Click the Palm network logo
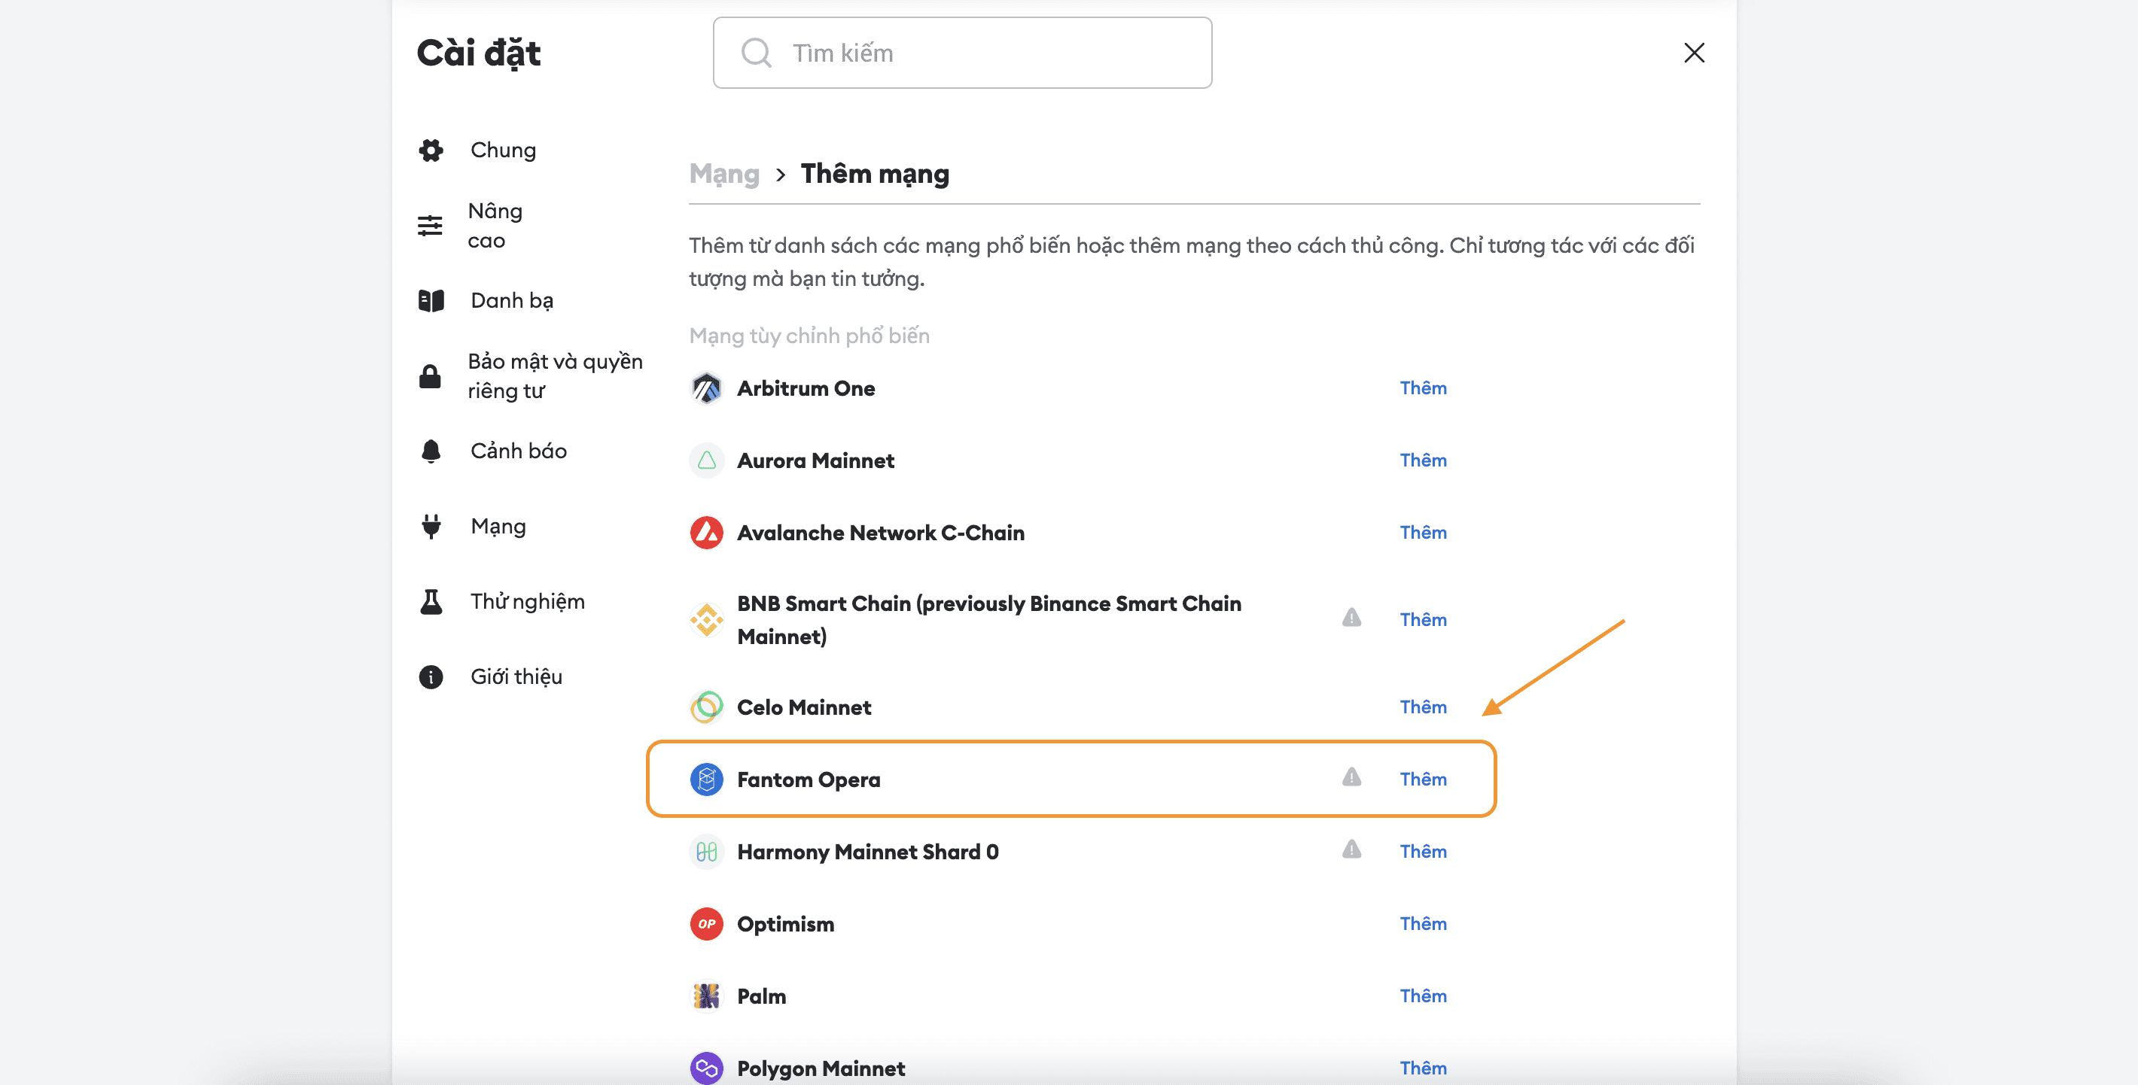Viewport: 2138px width, 1085px height. click(706, 995)
